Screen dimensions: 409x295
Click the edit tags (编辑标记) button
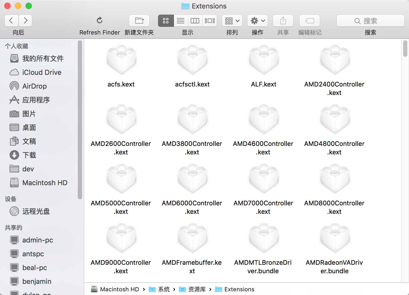pyautogui.click(x=310, y=21)
